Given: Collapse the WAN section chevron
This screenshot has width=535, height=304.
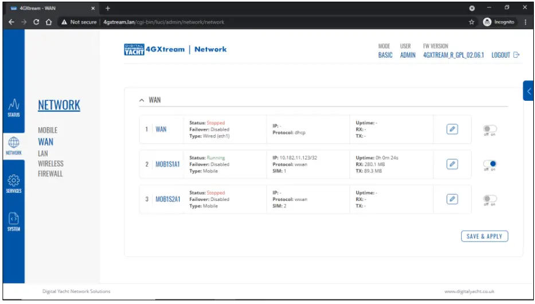Looking at the screenshot, I should 142,100.
